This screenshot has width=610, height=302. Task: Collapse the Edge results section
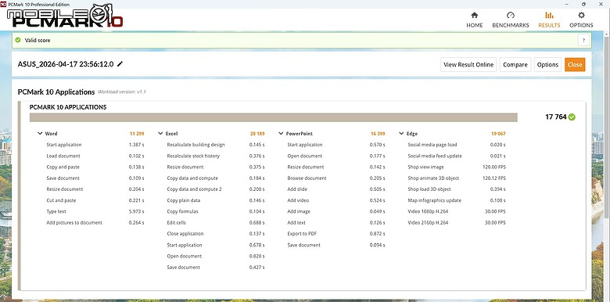point(401,134)
